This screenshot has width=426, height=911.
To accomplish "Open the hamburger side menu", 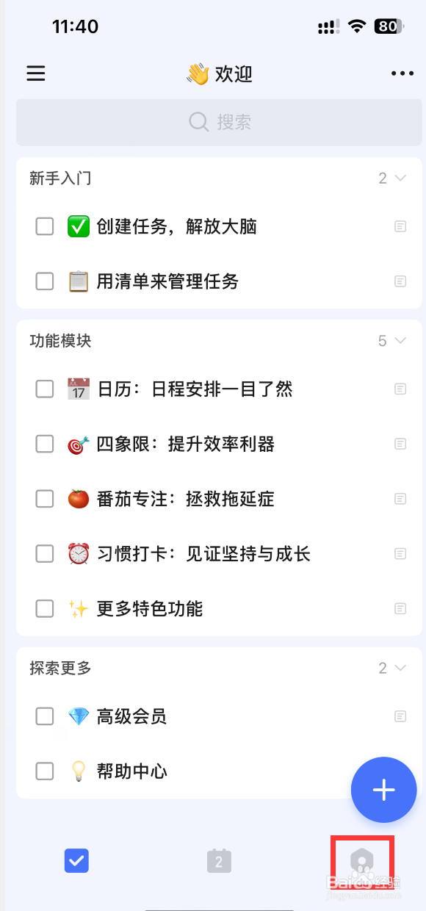I will click(36, 73).
